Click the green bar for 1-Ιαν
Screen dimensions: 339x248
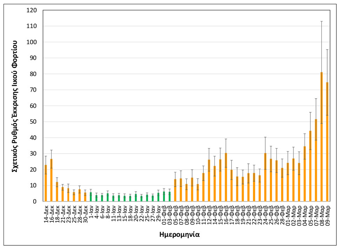pos(91,197)
